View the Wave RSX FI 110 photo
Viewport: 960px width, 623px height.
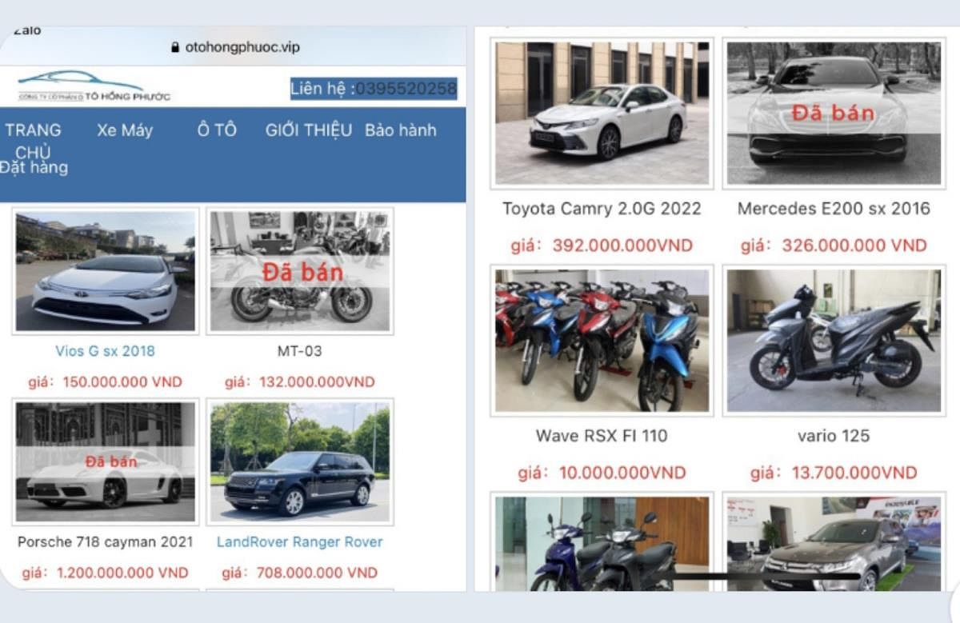pos(602,340)
